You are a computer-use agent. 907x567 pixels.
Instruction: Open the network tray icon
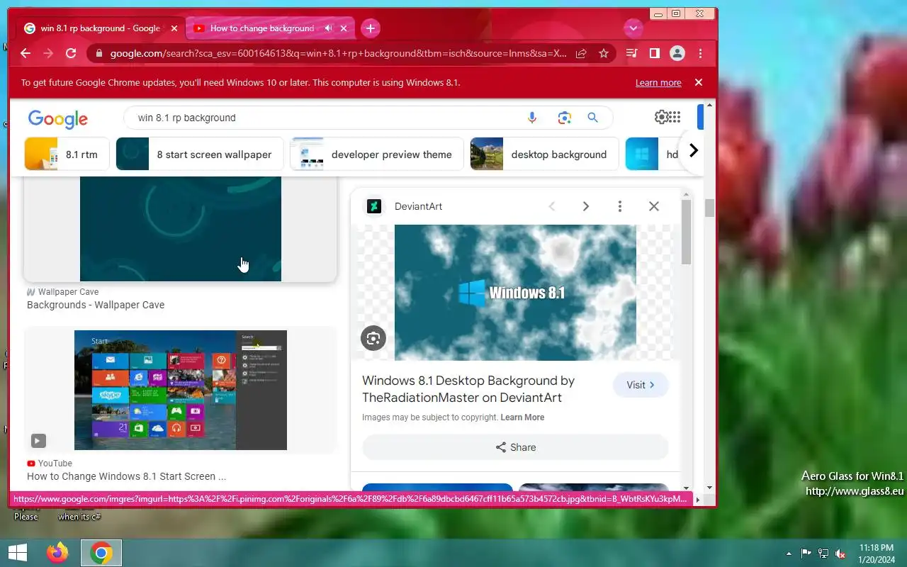(x=823, y=554)
